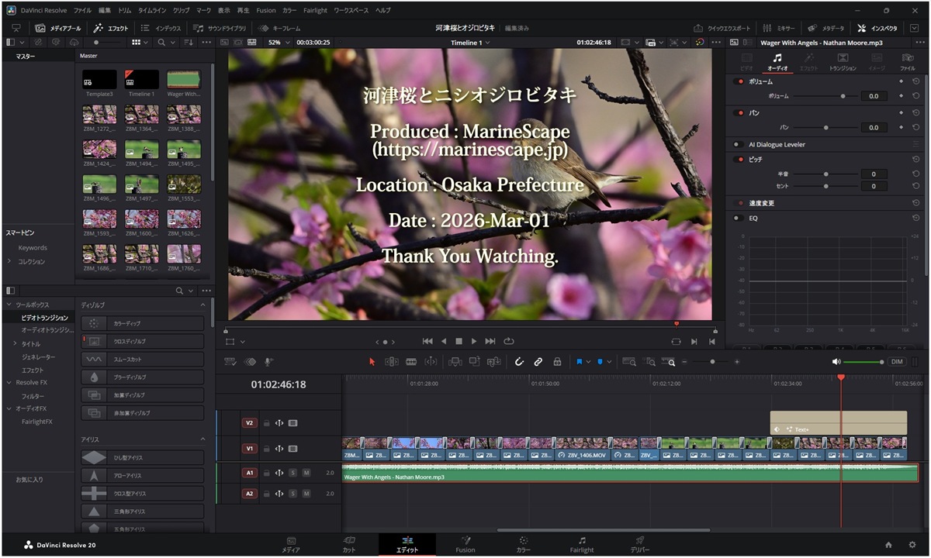Switch to ファイル tab in inspector
931x558 pixels.
tap(907, 62)
